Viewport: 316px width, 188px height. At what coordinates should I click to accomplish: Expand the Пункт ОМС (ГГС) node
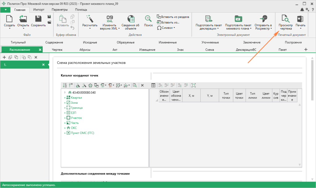(65, 133)
